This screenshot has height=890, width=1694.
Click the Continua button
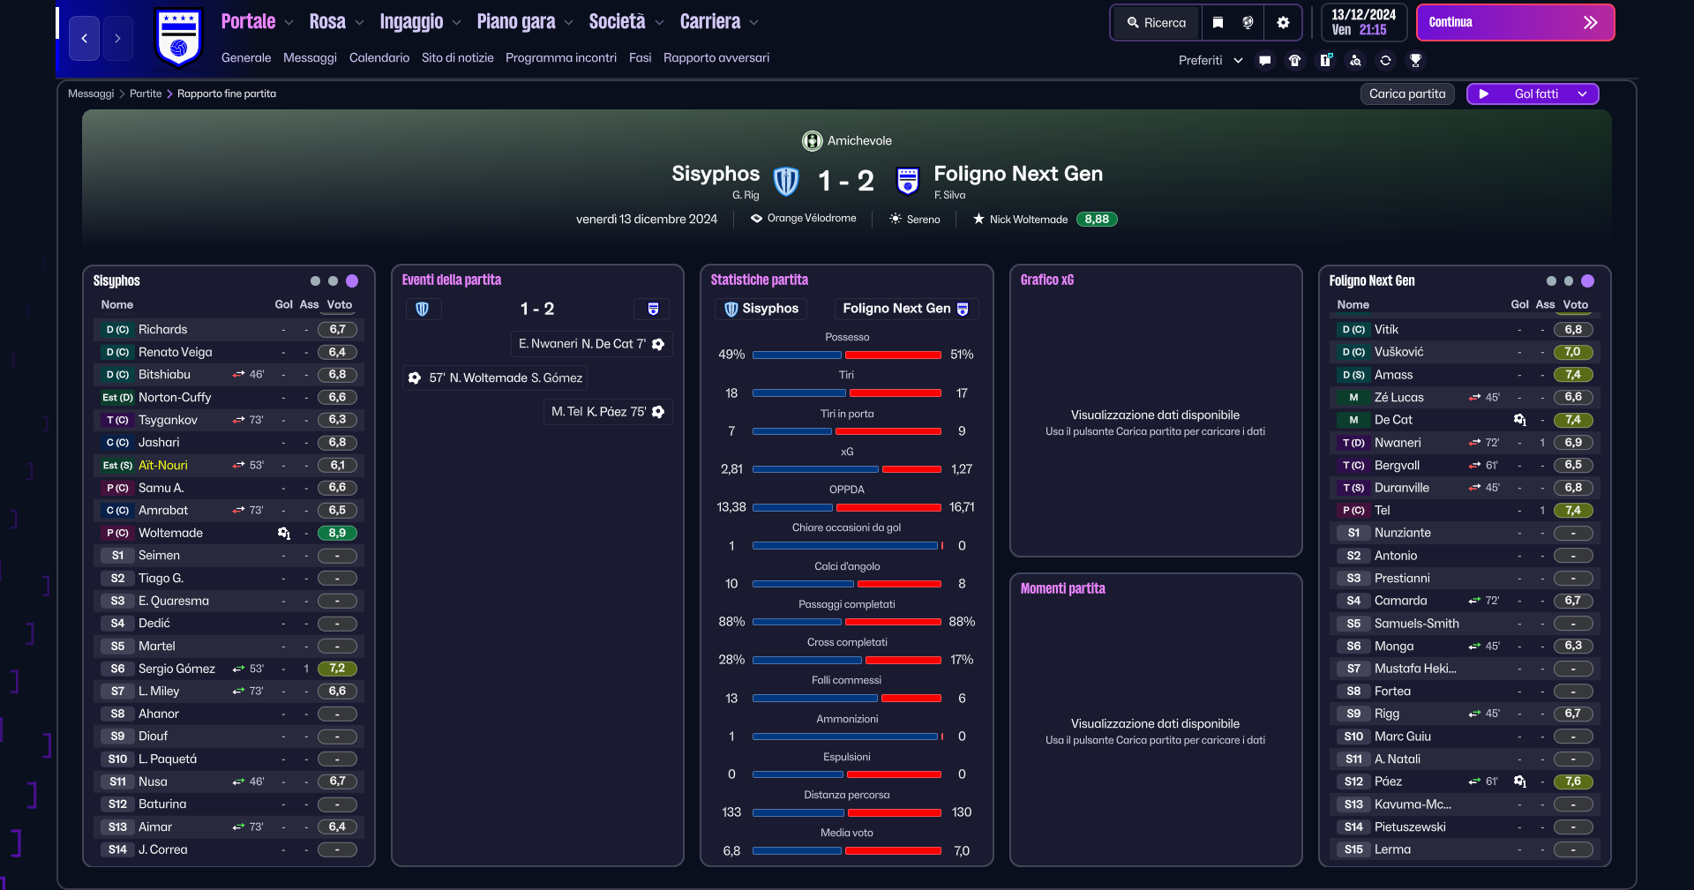coord(1515,23)
